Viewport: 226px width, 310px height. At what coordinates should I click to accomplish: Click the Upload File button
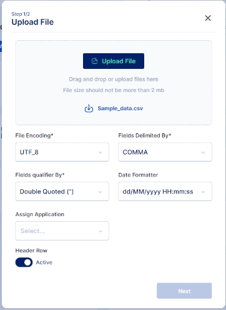[x=114, y=61]
